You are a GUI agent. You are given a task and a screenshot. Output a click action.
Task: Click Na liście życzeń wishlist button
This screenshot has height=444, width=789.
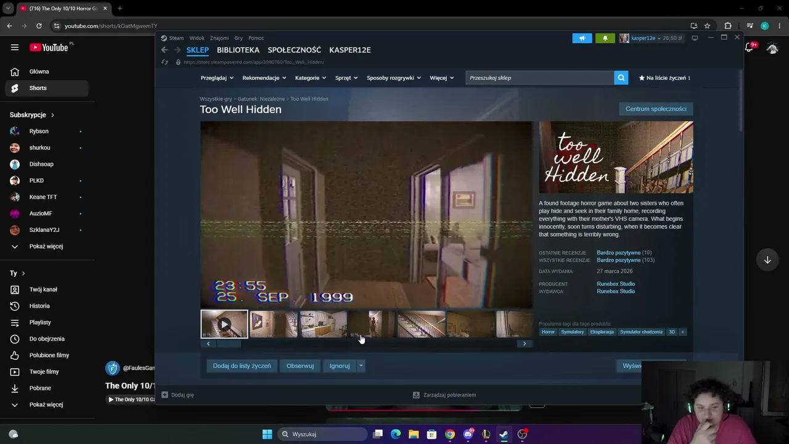[x=664, y=78]
